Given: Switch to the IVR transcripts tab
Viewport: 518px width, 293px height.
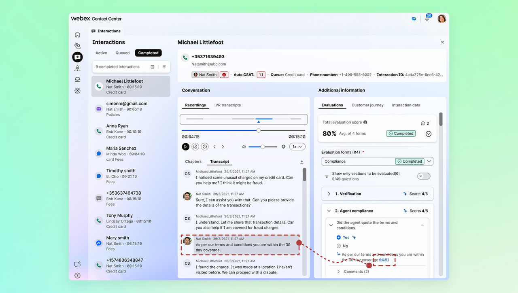Looking at the screenshot, I should click(227, 105).
